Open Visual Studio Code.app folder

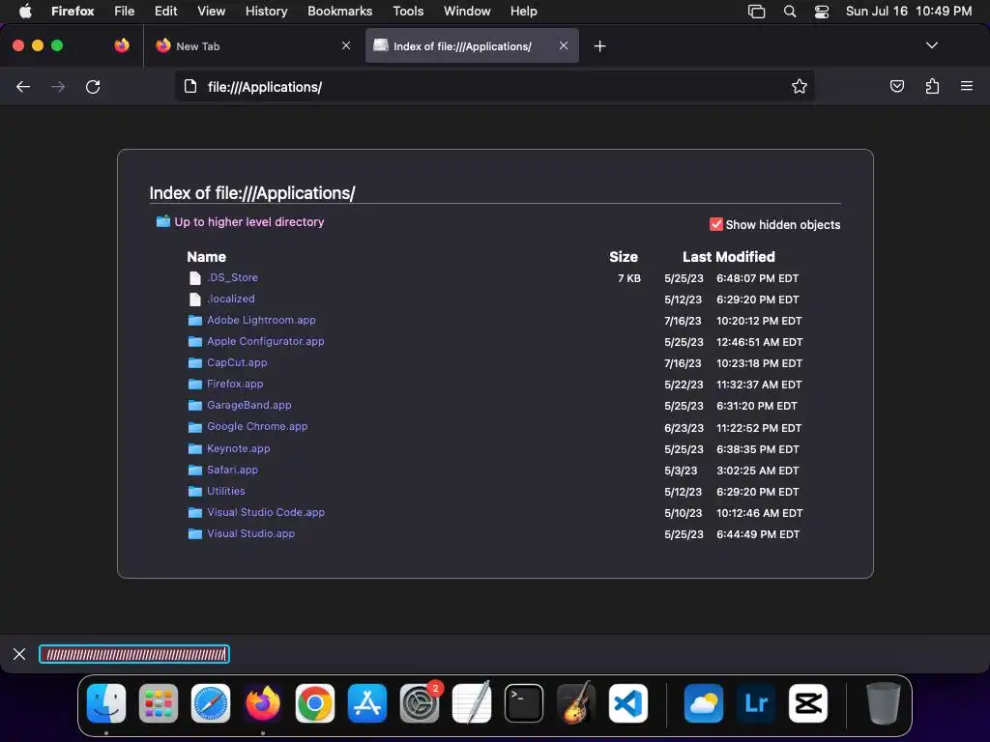[266, 512]
